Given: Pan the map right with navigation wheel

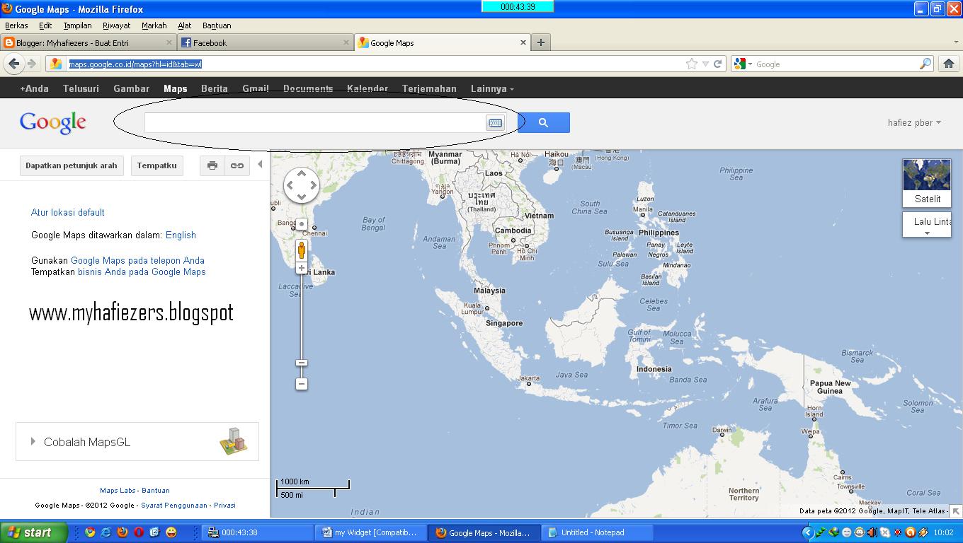Looking at the screenshot, I should [314, 185].
